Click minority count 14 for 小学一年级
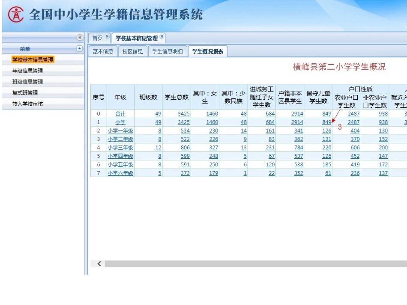 pos(243,131)
